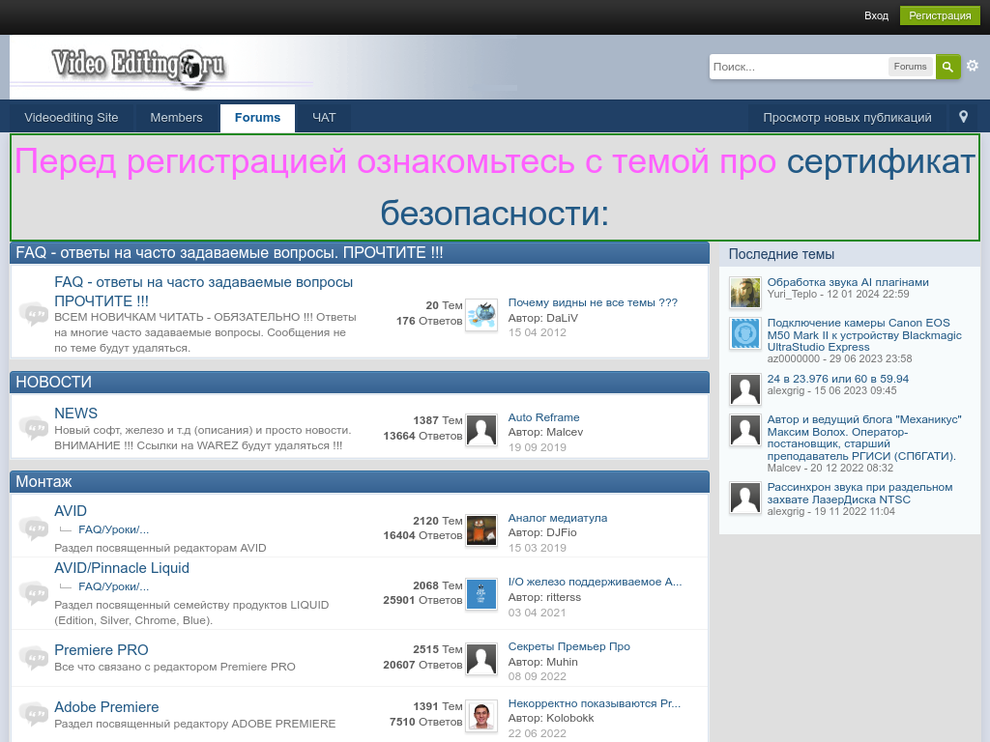990x742 pixels.
Task: Collapse the НОВОСТИ category header
Action: [360, 383]
